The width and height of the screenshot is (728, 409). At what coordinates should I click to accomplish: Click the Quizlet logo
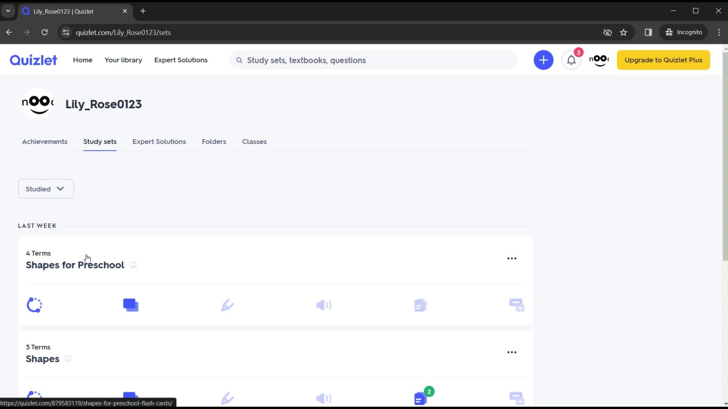[x=33, y=60]
